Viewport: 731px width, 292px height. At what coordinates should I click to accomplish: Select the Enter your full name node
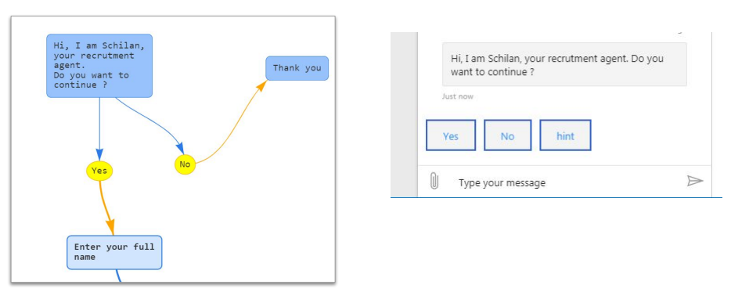pyautogui.click(x=114, y=252)
